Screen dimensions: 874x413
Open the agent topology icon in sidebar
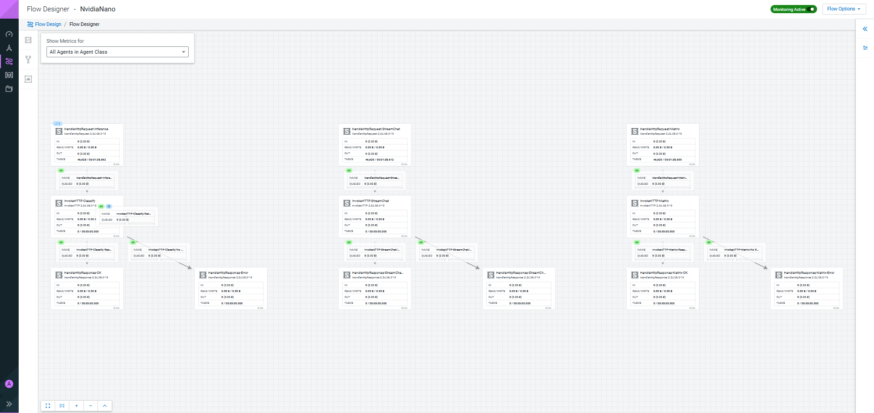click(x=9, y=48)
